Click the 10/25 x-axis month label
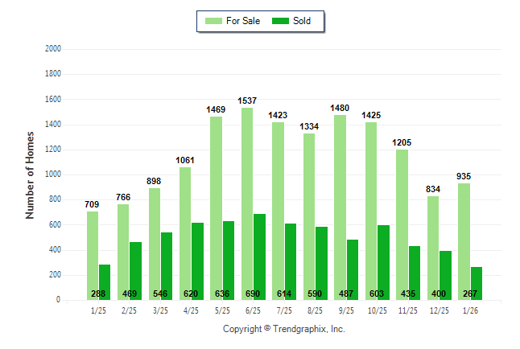Image resolution: width=520 pixels, height=349 pixels. coord(377,310)
